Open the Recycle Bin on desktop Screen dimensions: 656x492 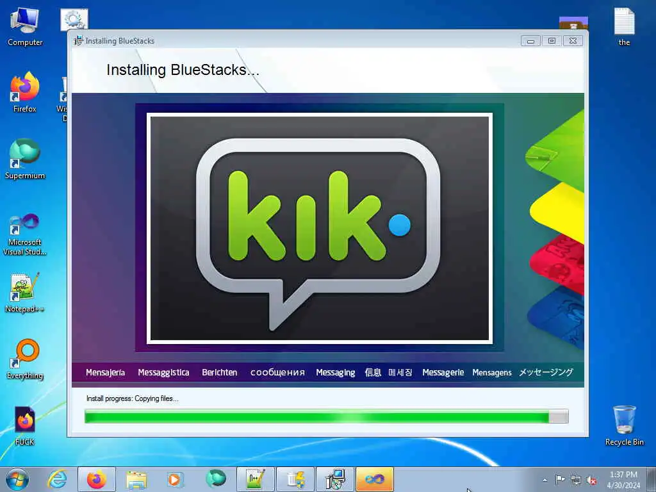click(x=624, y=425)
